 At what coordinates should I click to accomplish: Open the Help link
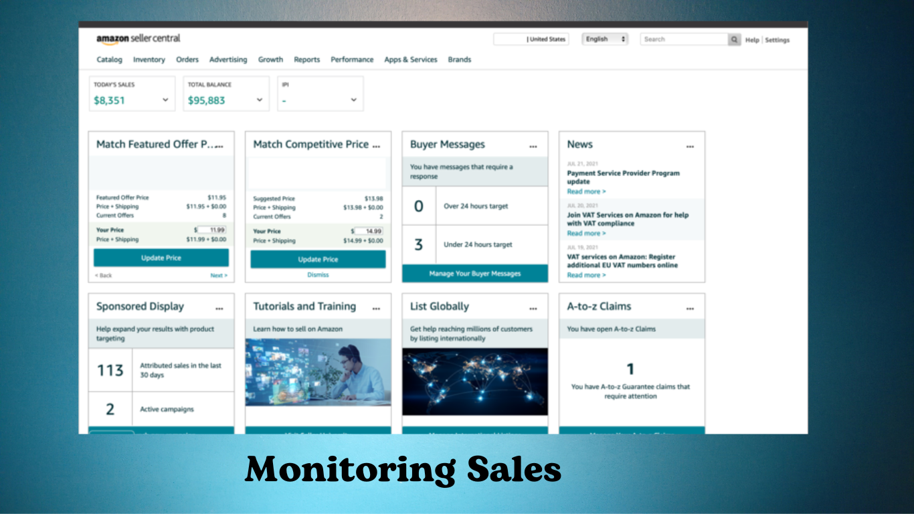[752, 40]
